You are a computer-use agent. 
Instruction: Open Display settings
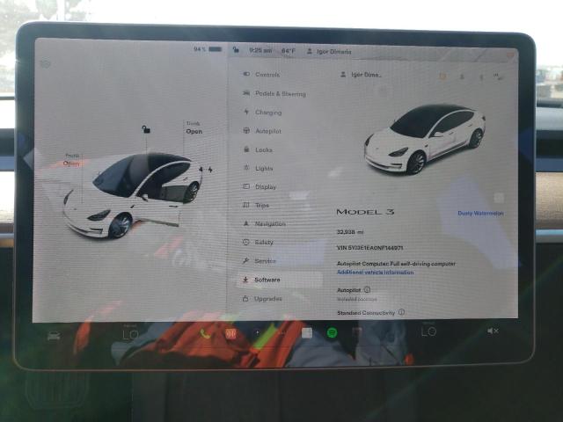click(260, 186)
